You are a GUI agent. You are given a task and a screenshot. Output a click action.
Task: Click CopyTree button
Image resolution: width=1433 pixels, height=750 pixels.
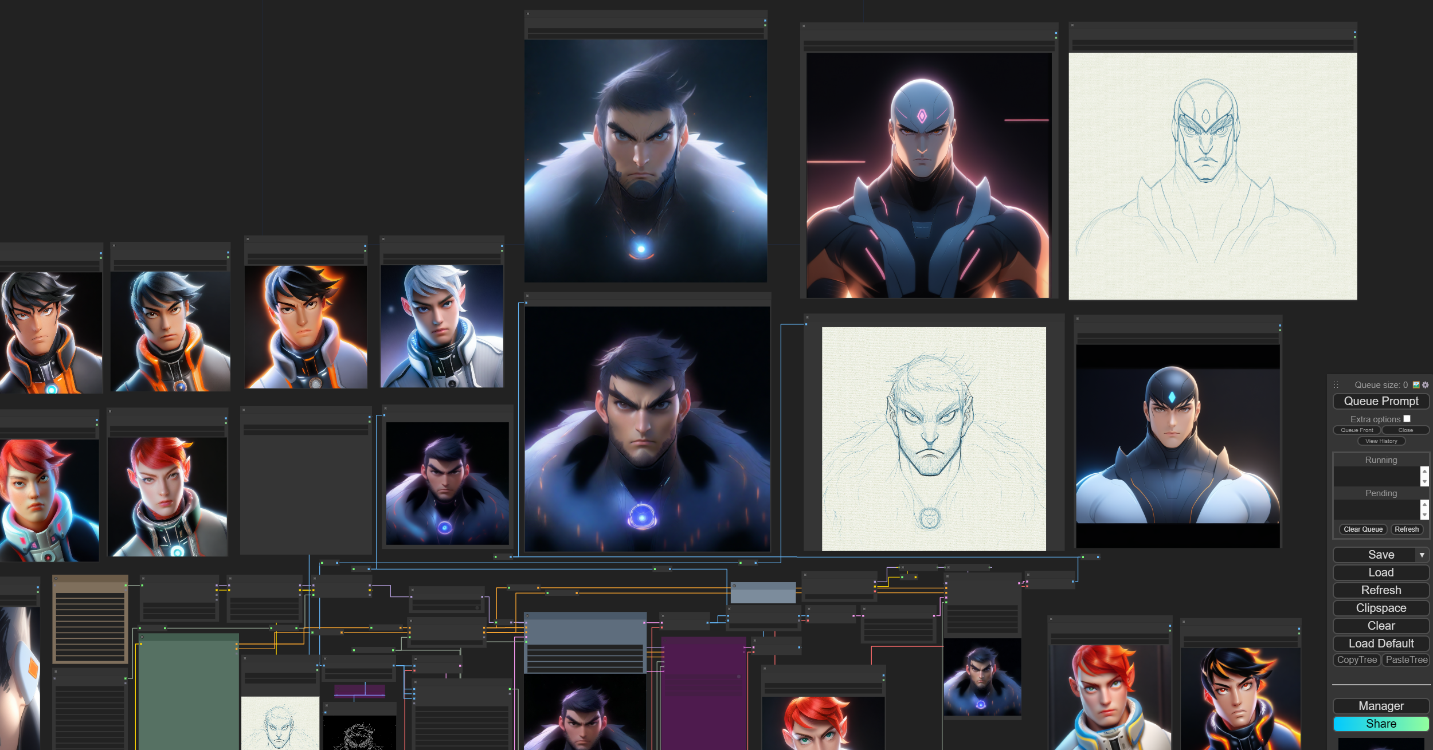(x=1356, y=660)
